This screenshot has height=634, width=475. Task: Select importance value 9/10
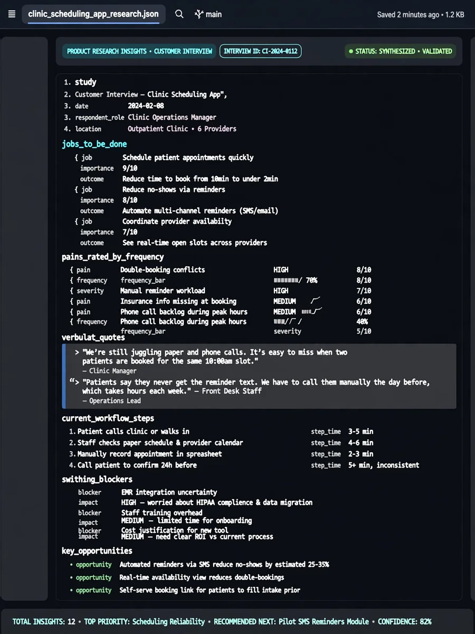coord(130,168)
